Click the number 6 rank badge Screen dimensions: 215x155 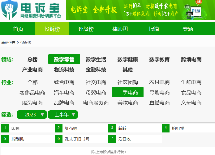(58, 139)
